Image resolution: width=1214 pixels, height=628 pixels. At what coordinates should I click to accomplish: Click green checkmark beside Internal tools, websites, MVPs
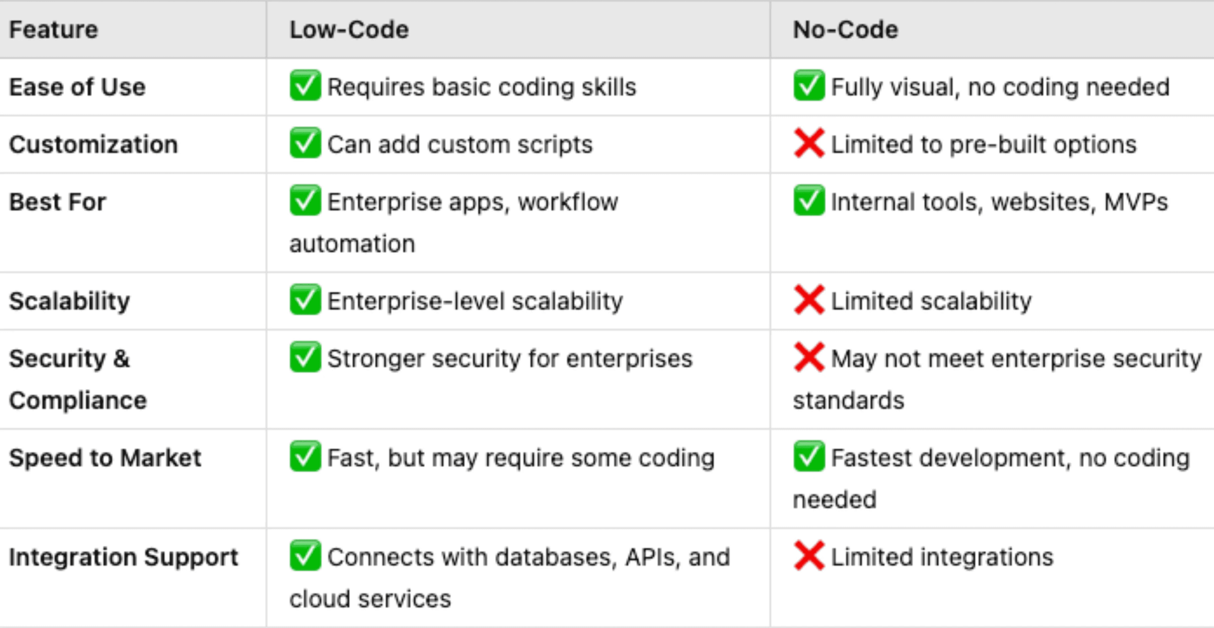tap(809, 200)
